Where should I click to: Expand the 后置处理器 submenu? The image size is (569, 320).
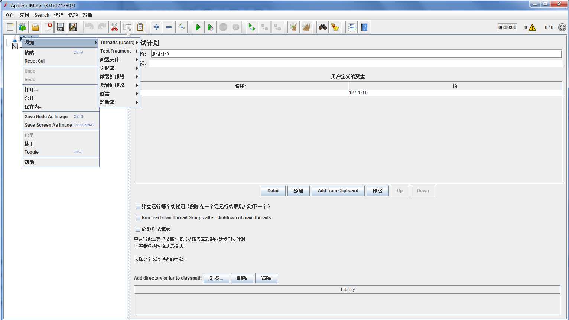pos(119,85)
